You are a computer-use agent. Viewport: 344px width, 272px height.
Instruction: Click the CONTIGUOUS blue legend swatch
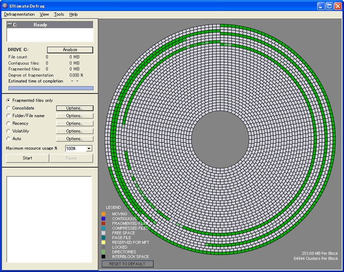coord(103,218)
